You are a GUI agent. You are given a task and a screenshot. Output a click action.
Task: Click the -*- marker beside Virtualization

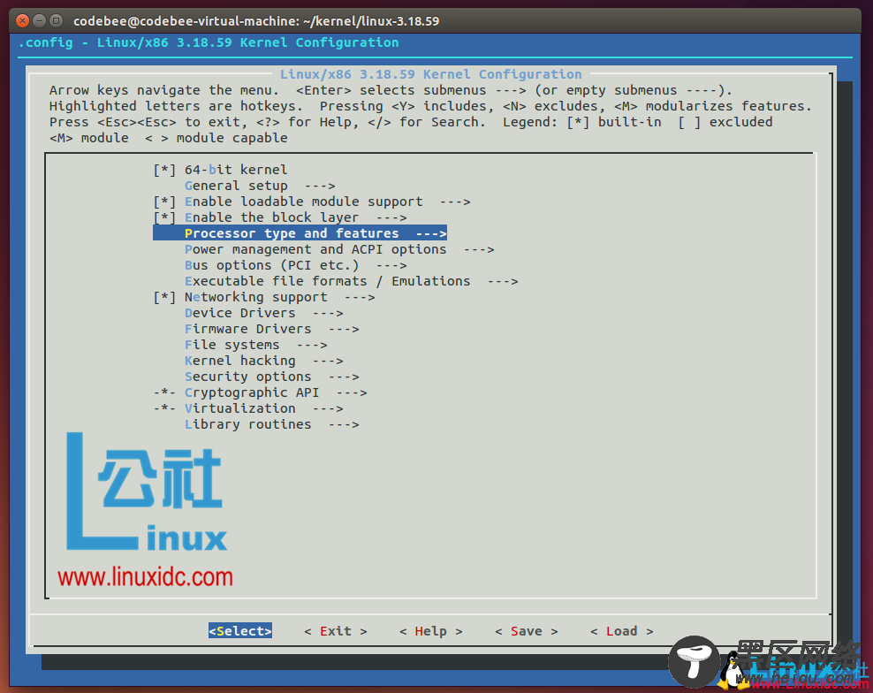pyautogui.click(x=165, y=409)
